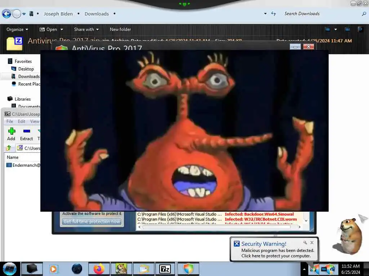The height and width of the screenshot is (276, 369).
Task: Click the Explorer forward arrow button
Action: point(17,14)
